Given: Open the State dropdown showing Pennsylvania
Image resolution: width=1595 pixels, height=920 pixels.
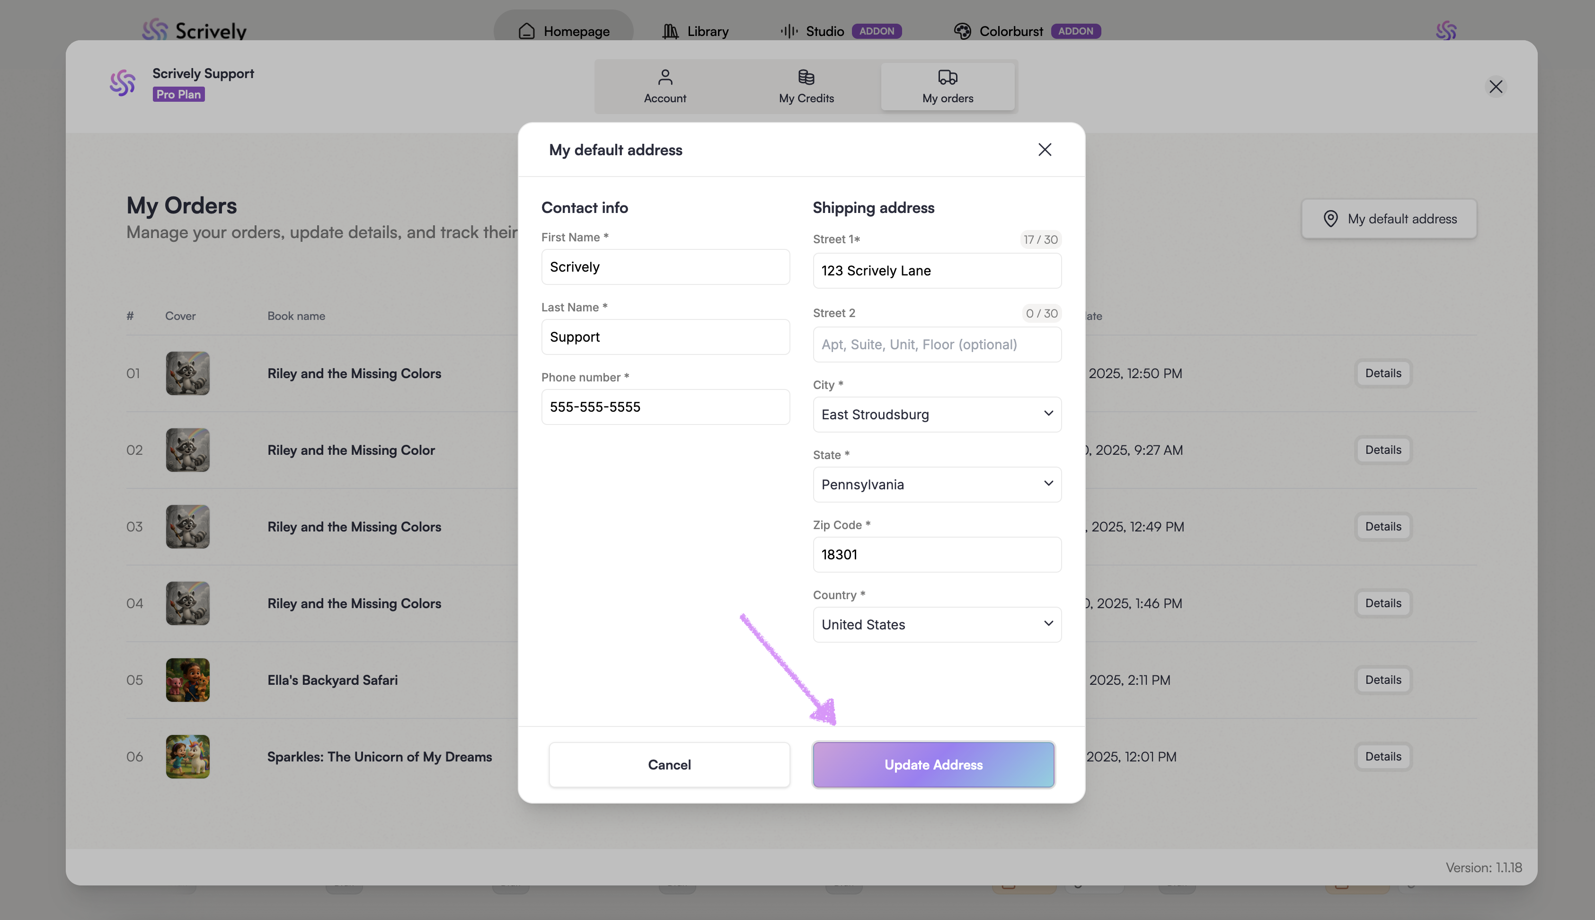Looking at the screenshot, I should [937, 485].
